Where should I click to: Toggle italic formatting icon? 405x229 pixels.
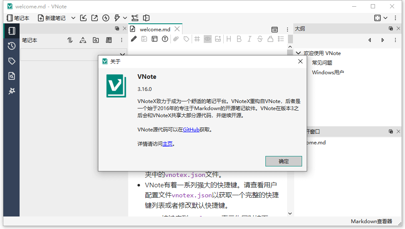click(250, 39)
